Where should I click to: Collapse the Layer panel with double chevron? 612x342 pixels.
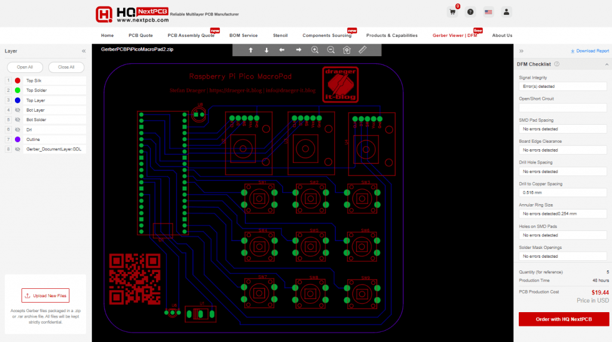(x=84, y=51)
